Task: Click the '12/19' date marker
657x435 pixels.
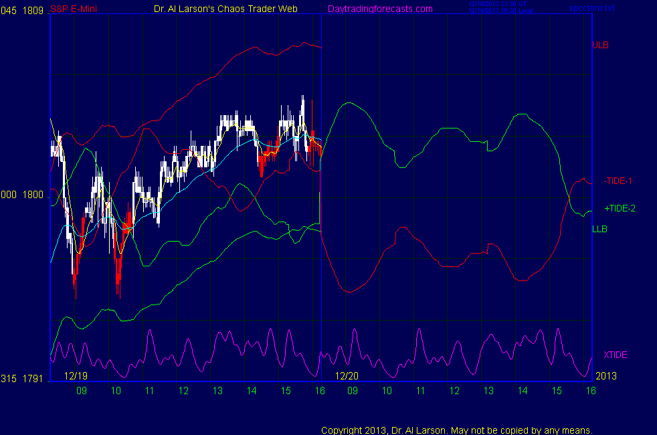Action: pos(76,376)
